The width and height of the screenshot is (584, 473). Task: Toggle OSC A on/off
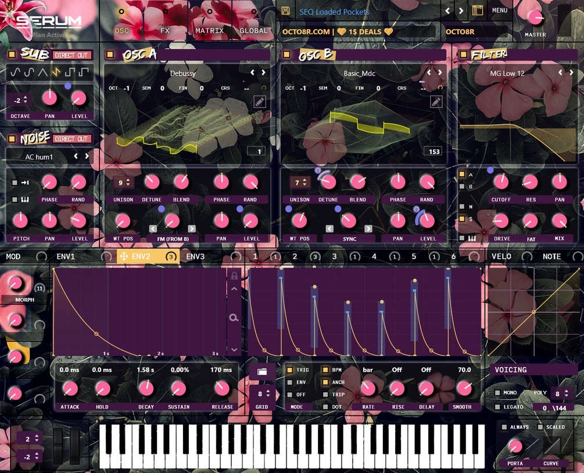click(110, 55)
